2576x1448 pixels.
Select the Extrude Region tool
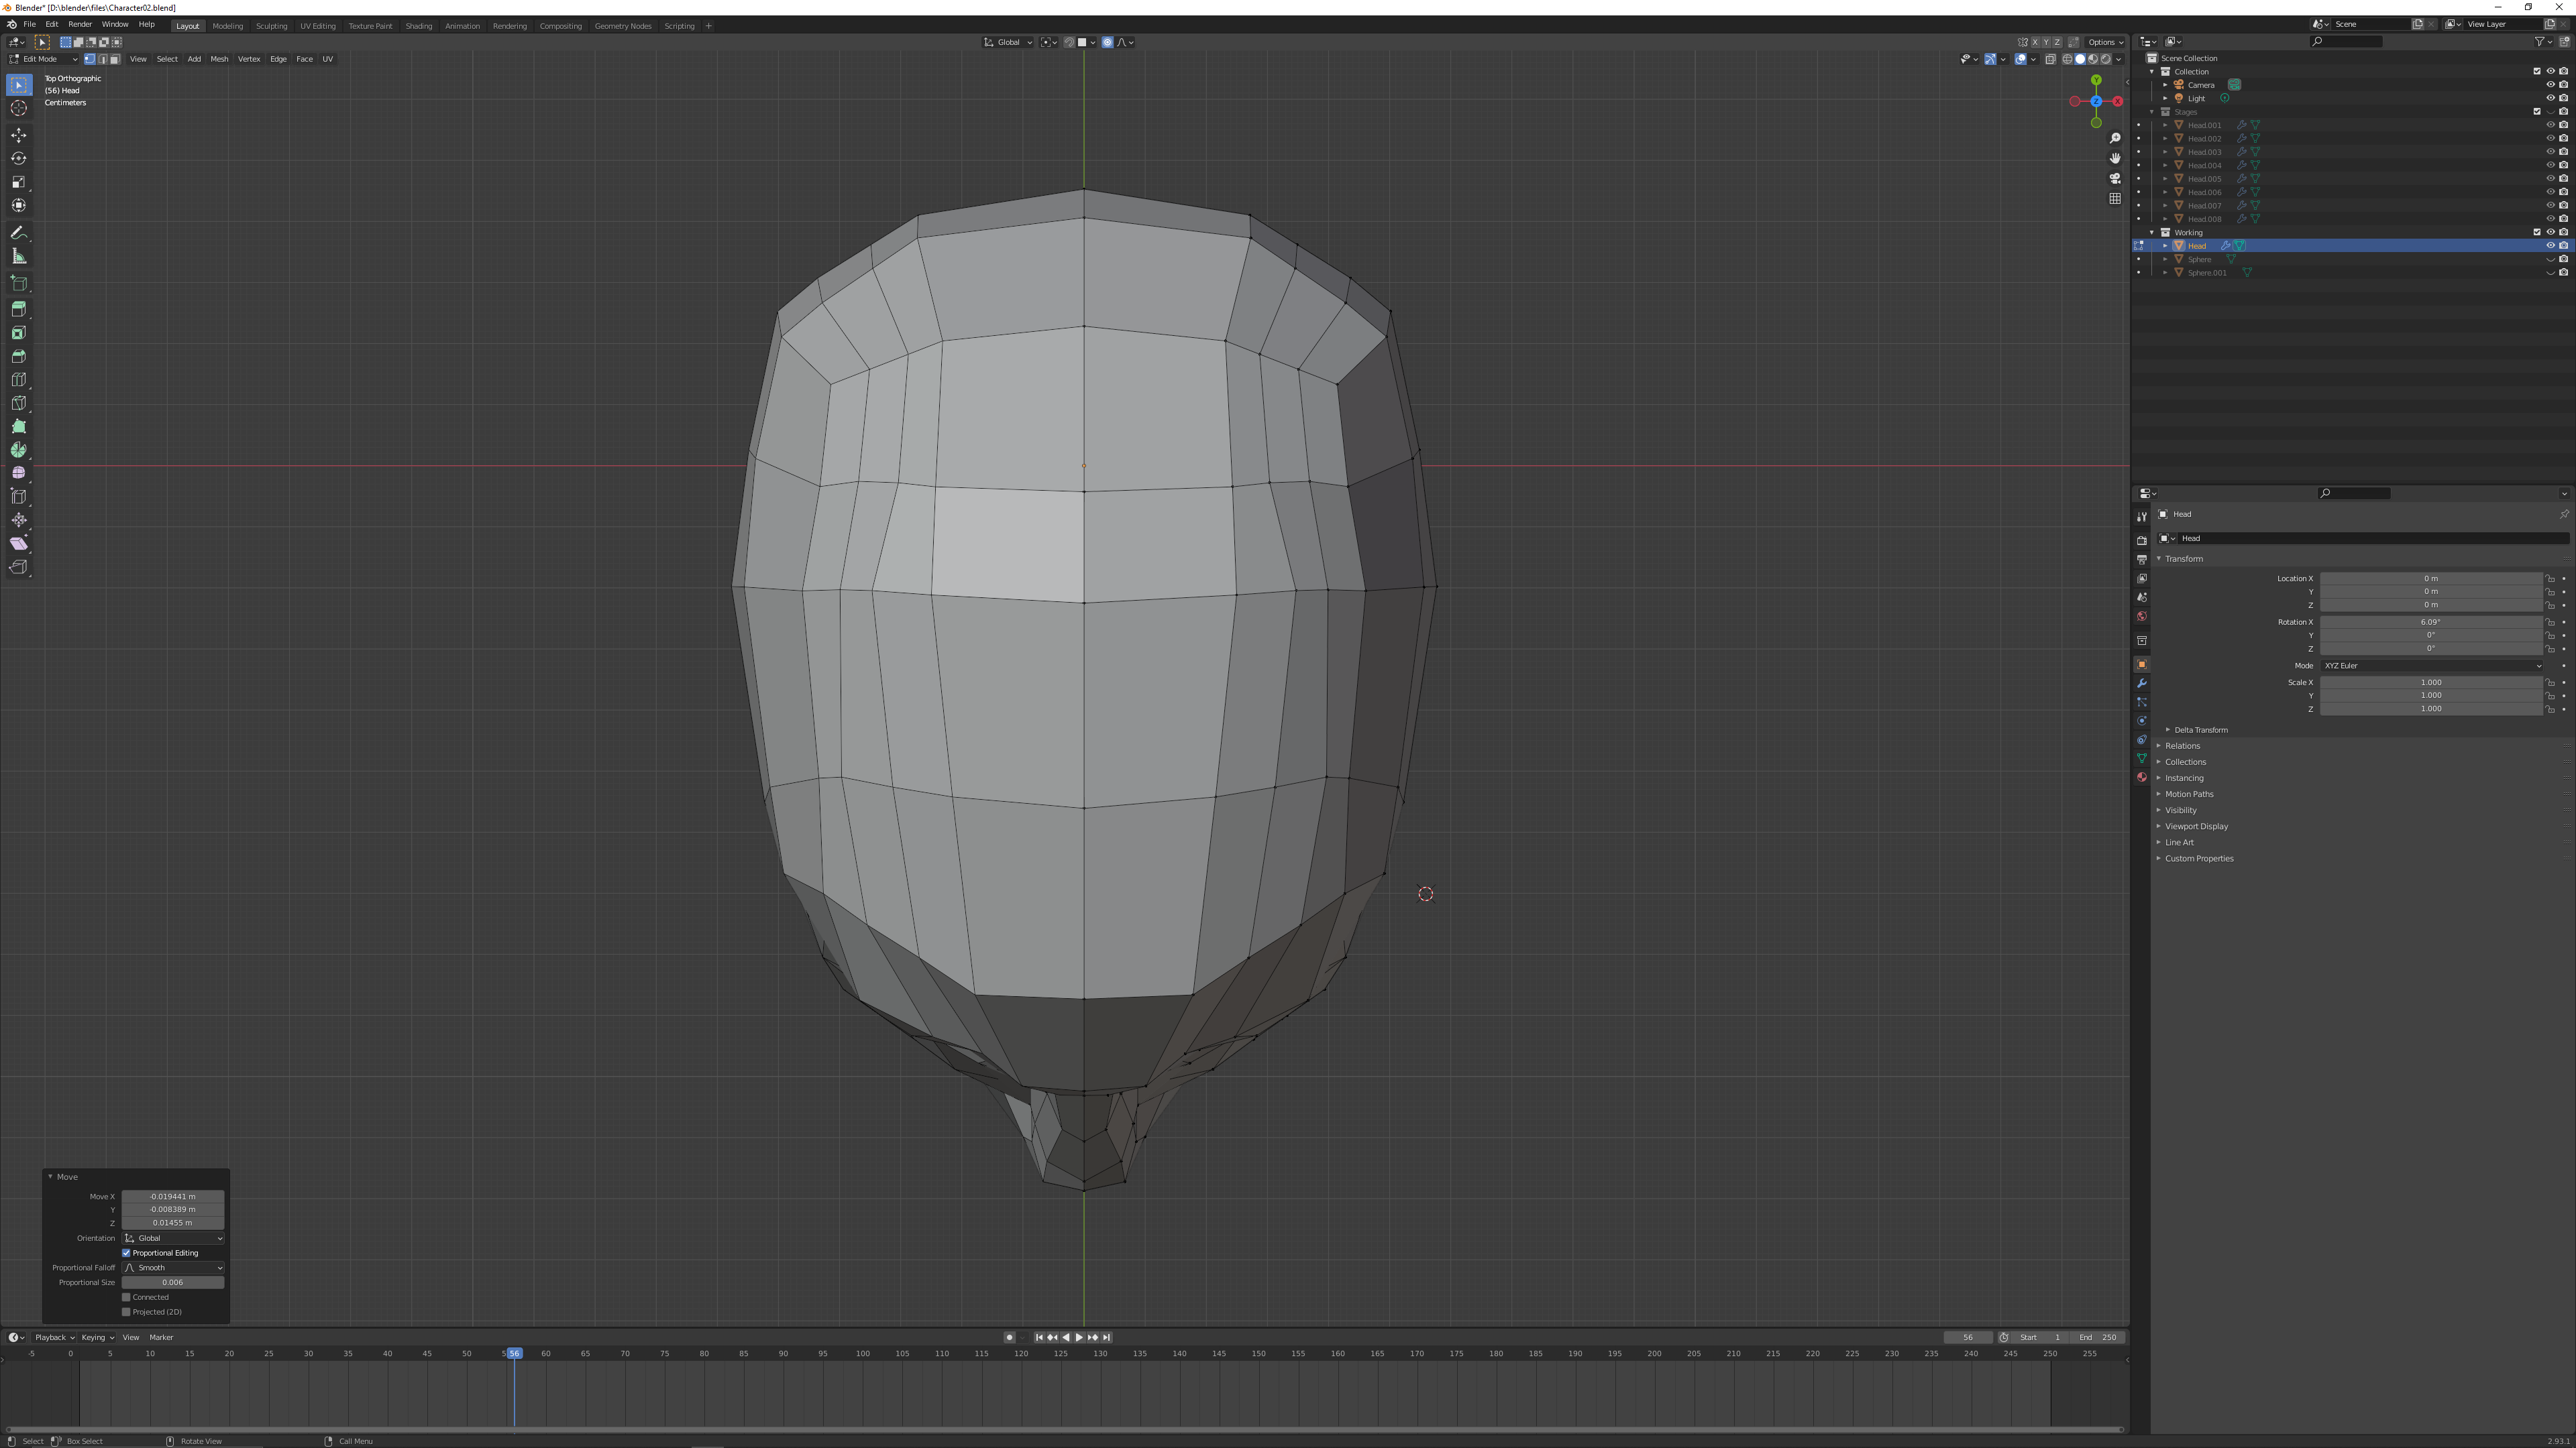pos(19,309)
